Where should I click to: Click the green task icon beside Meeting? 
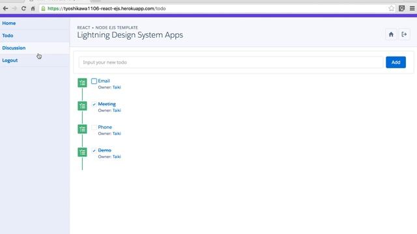click(83, 106)
